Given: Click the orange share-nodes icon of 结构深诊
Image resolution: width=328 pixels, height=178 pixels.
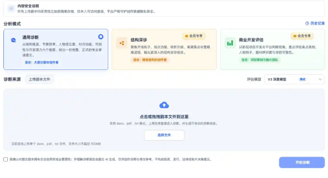Looking at the screenshot, I should pos(122,43).
